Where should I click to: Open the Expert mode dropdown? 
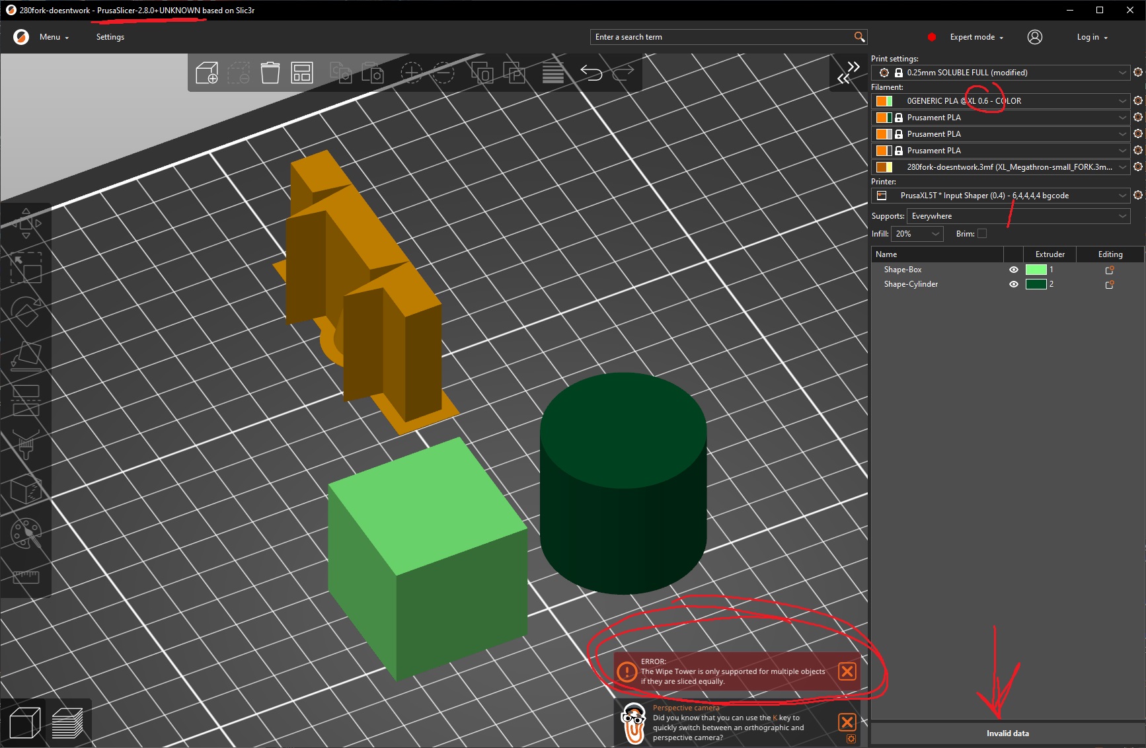click(x=976, y=37)
